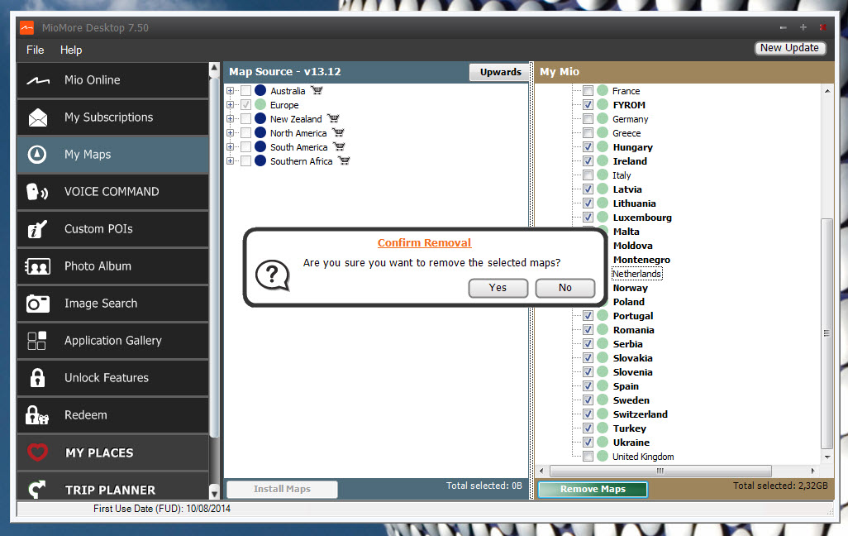The width and height of the screenshot is (848, 536).
Task: Click the cart icon beside North America
Action: point(339,132)
